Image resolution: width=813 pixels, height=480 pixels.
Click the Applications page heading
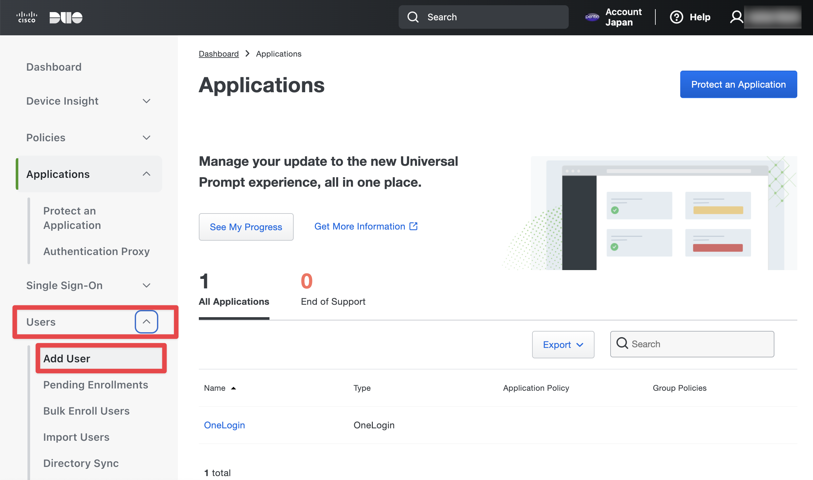pos(262,85)
